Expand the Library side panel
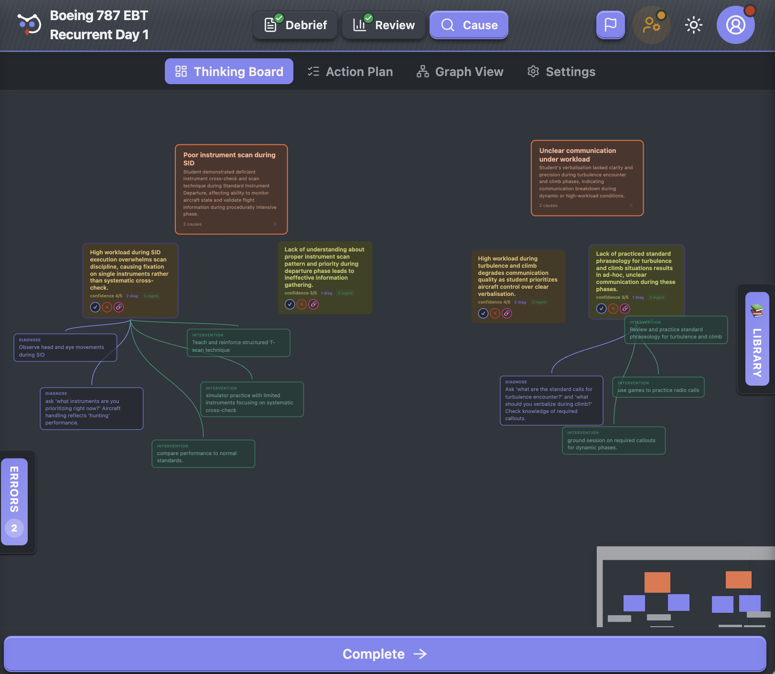Viewport: 775px width, 674px height. point(757,338)
